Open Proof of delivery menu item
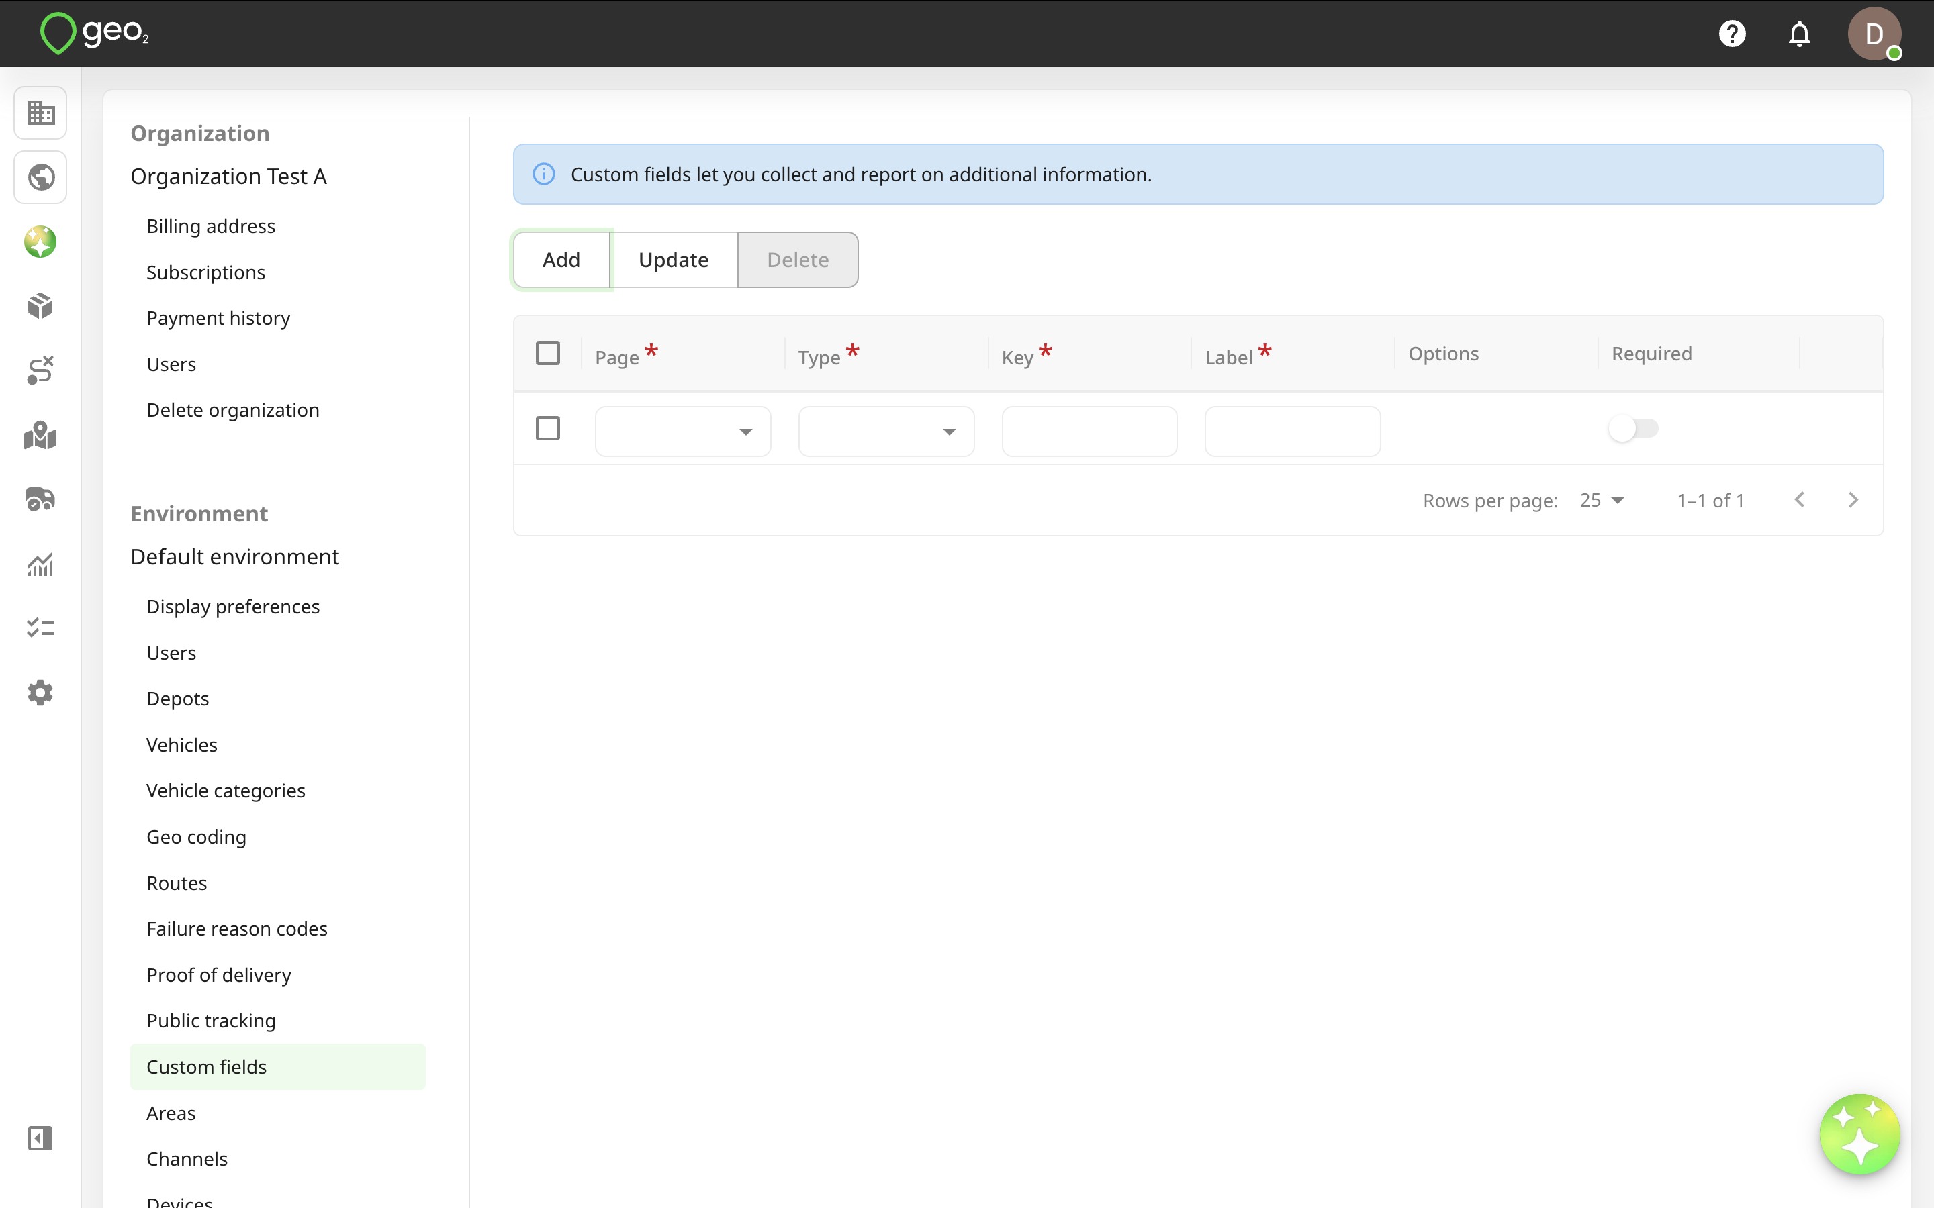 218,974
